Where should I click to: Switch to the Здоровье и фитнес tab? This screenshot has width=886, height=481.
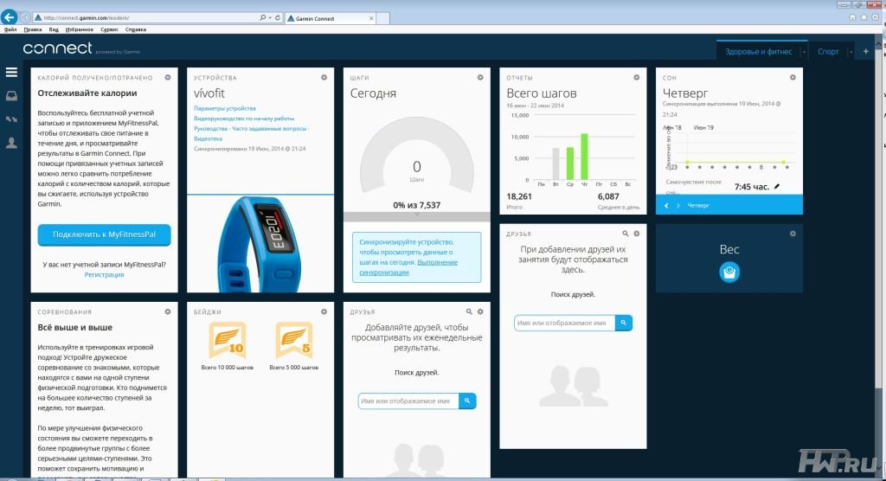(758, 52)
